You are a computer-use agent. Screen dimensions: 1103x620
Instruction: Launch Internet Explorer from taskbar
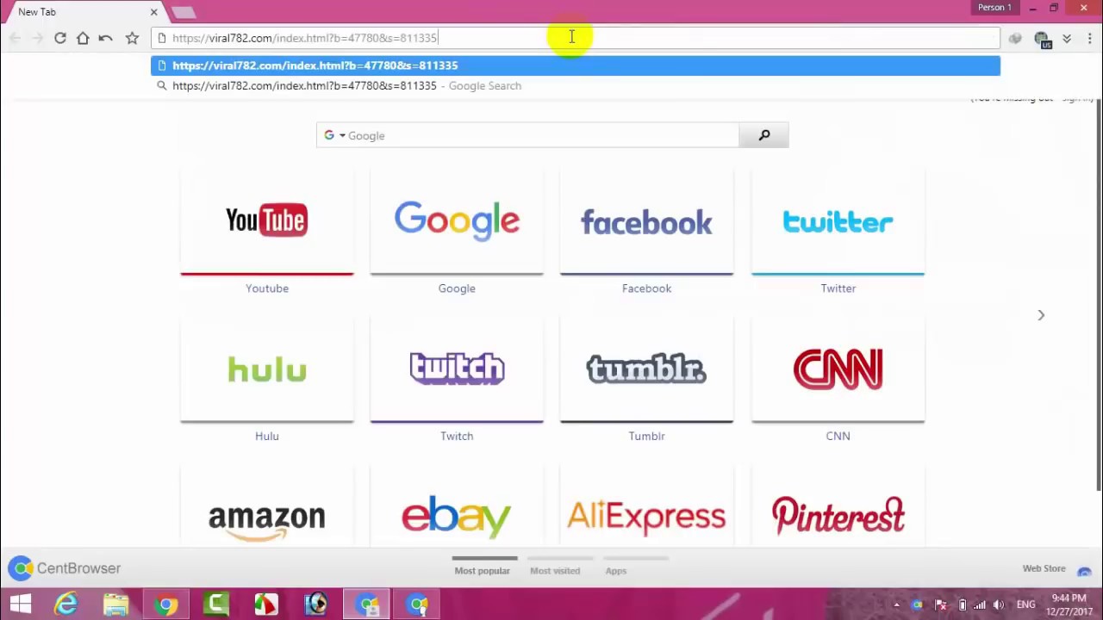(x=66, y=604)
